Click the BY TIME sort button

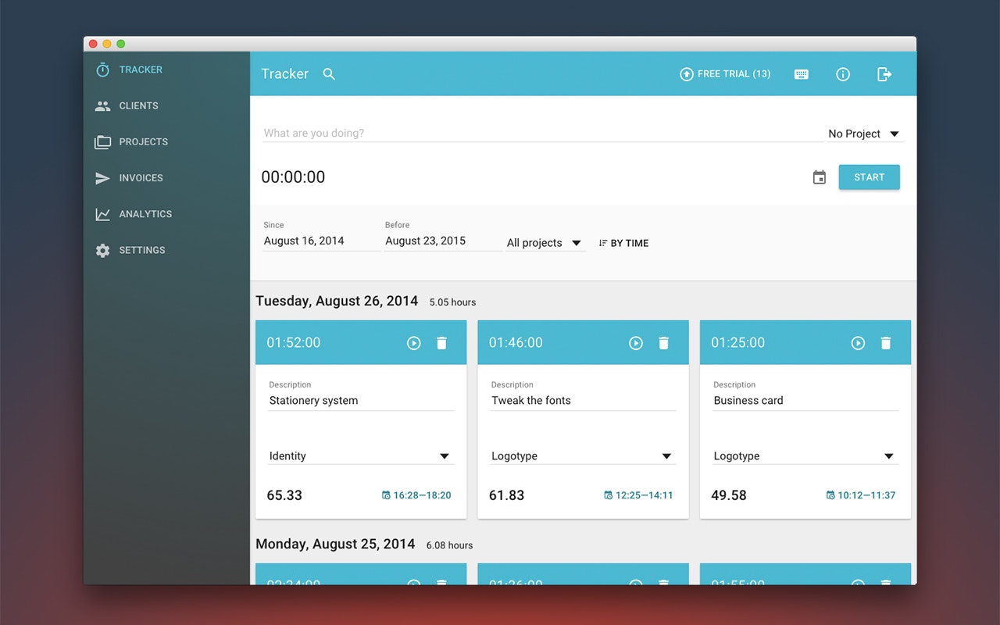coord(623,243)
